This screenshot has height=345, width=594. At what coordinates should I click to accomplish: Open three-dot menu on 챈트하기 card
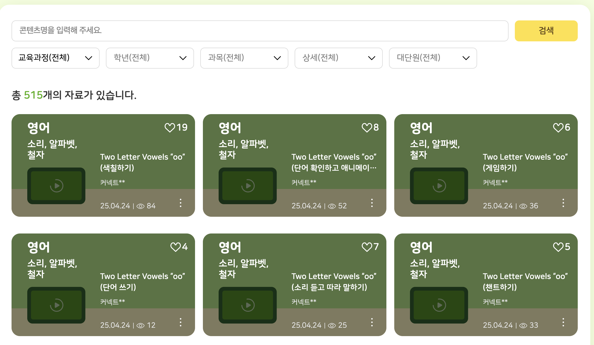[563, 322]
